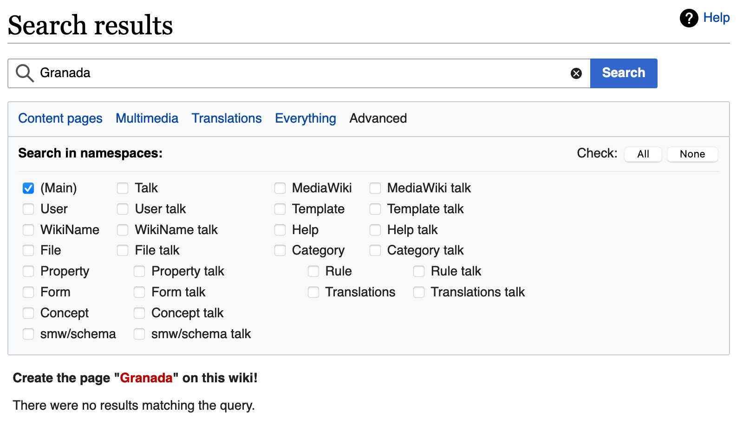743x432 pixels.
Task: Uncheck the (Main) namespace checkbox
Action: pos(28,188)
